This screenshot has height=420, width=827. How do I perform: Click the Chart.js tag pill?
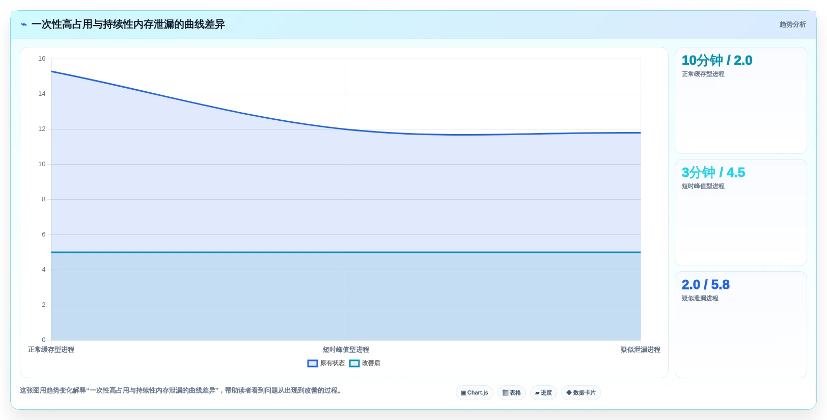point(475,393)
